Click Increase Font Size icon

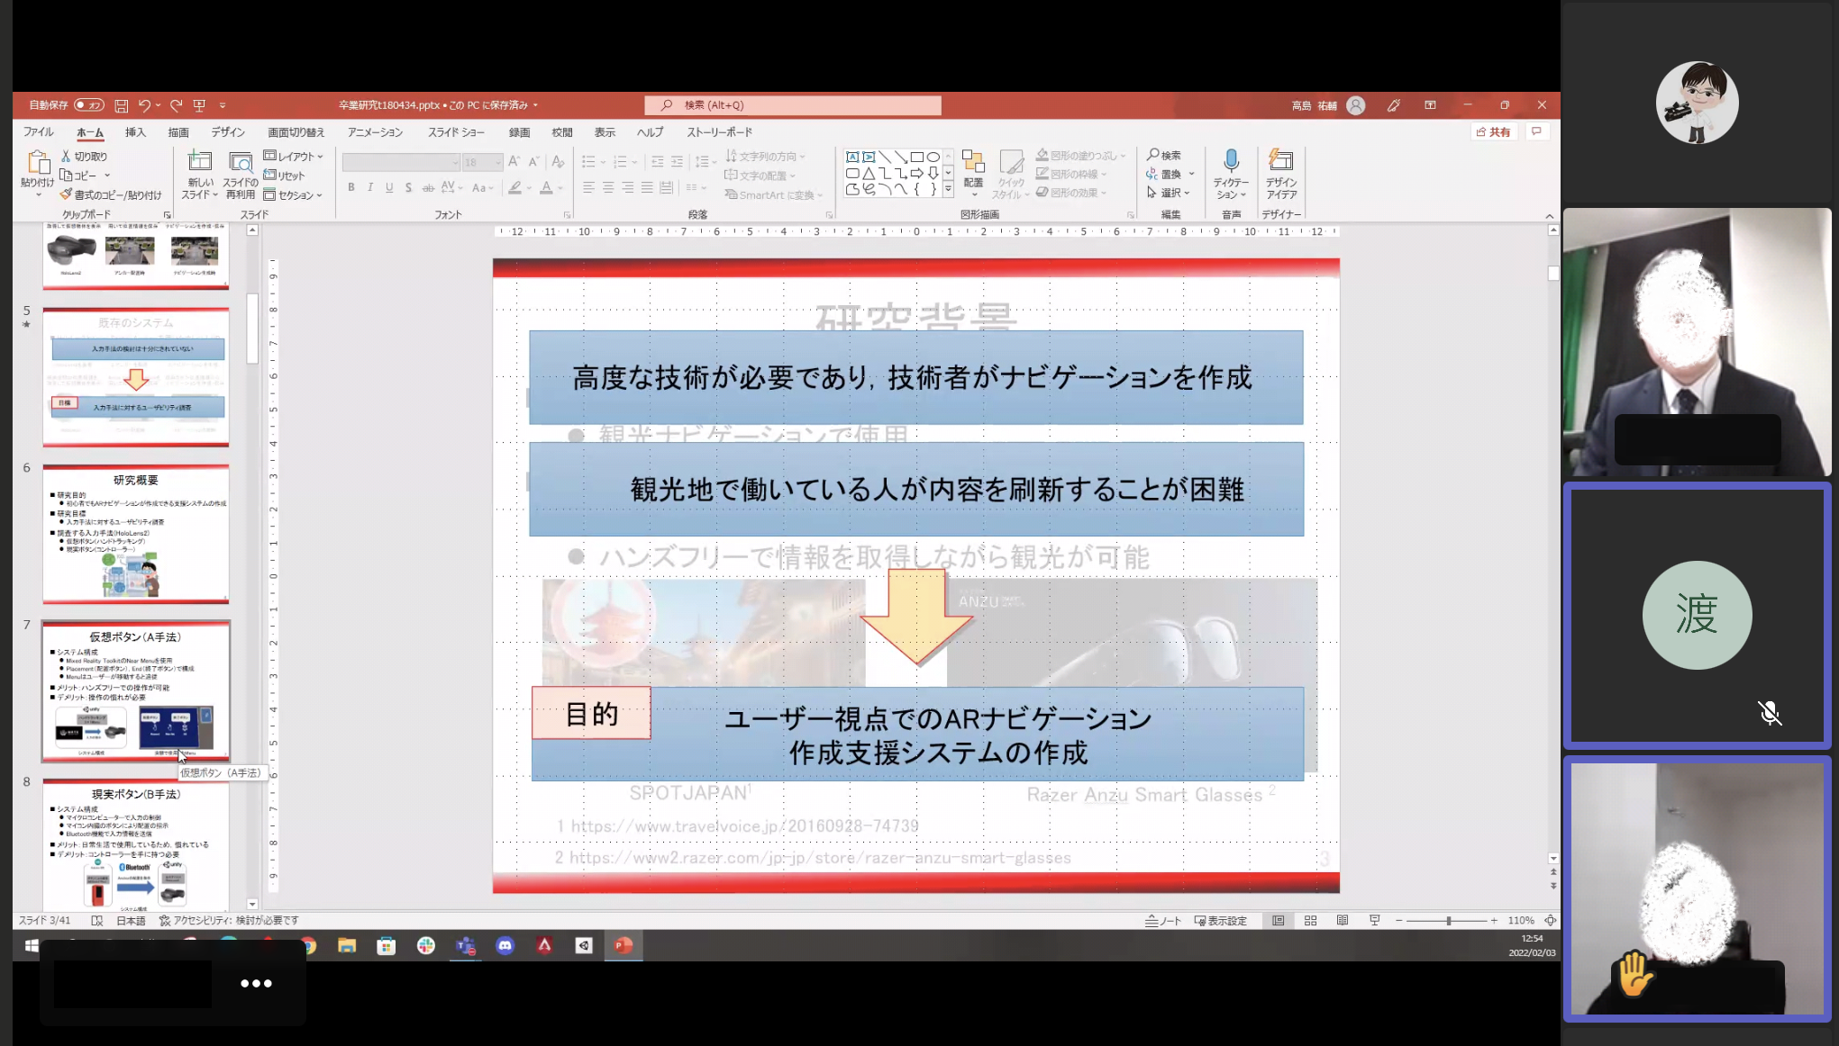[x=514, y=162]
